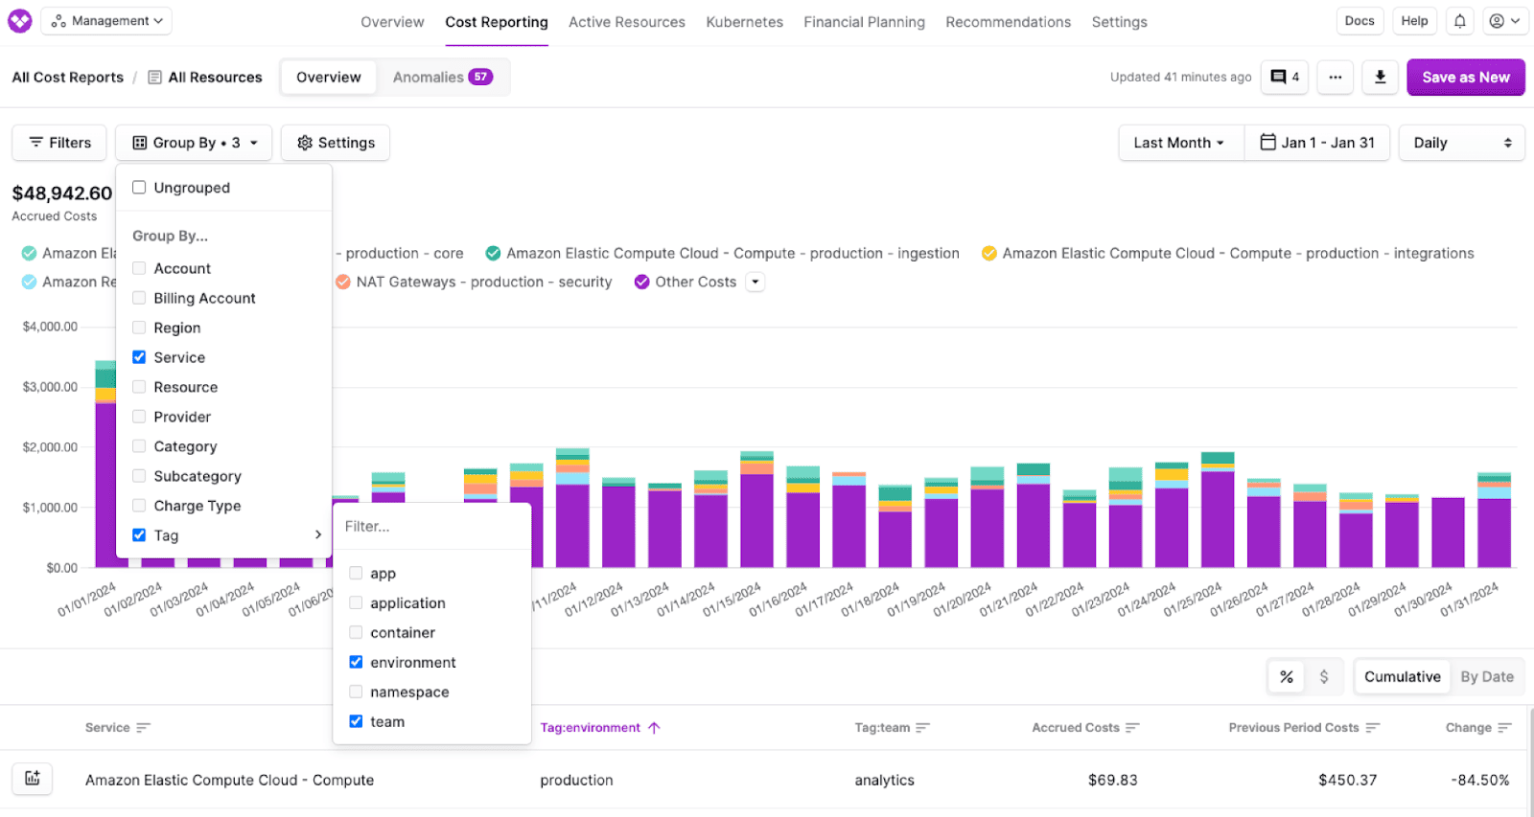
Task: Switch to percent view icon
Action: (x=1287, y=677)
